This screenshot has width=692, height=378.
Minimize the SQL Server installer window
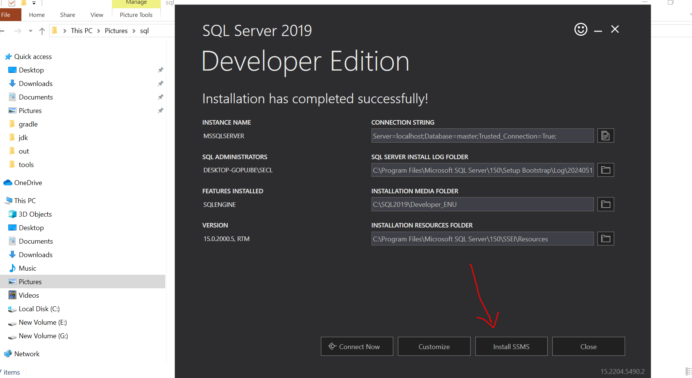(x=598, y=30)
